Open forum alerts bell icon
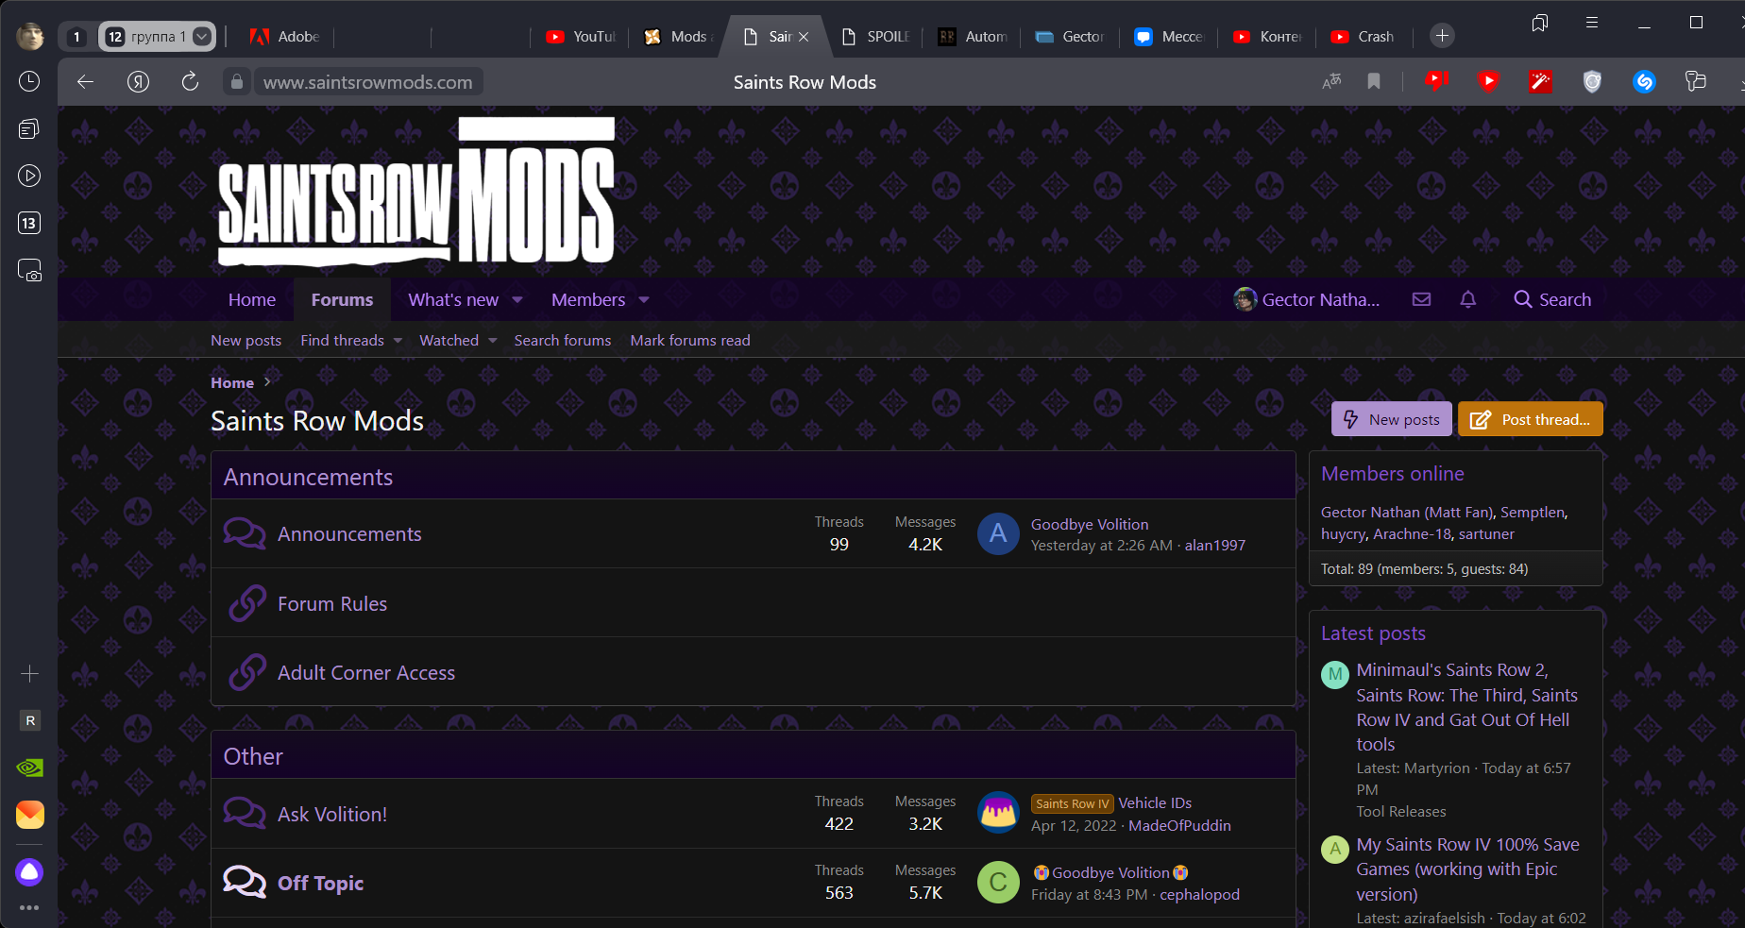The height and width of the screenshot is (928, 1745). (x=1467, y=299)
